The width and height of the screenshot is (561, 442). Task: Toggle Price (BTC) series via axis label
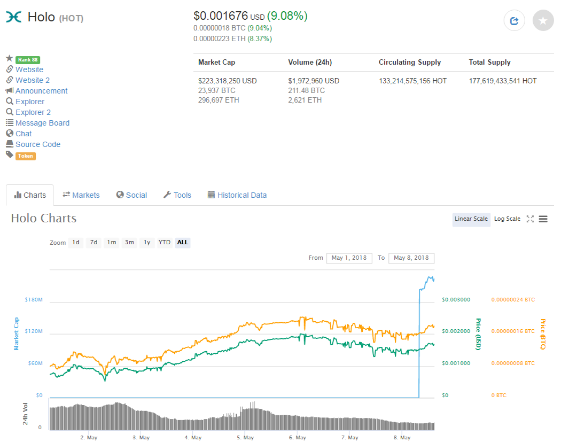[543, 334]
